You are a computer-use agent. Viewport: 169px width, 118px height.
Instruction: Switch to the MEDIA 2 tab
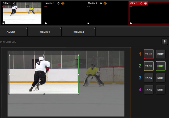click(x=79, y=32)
